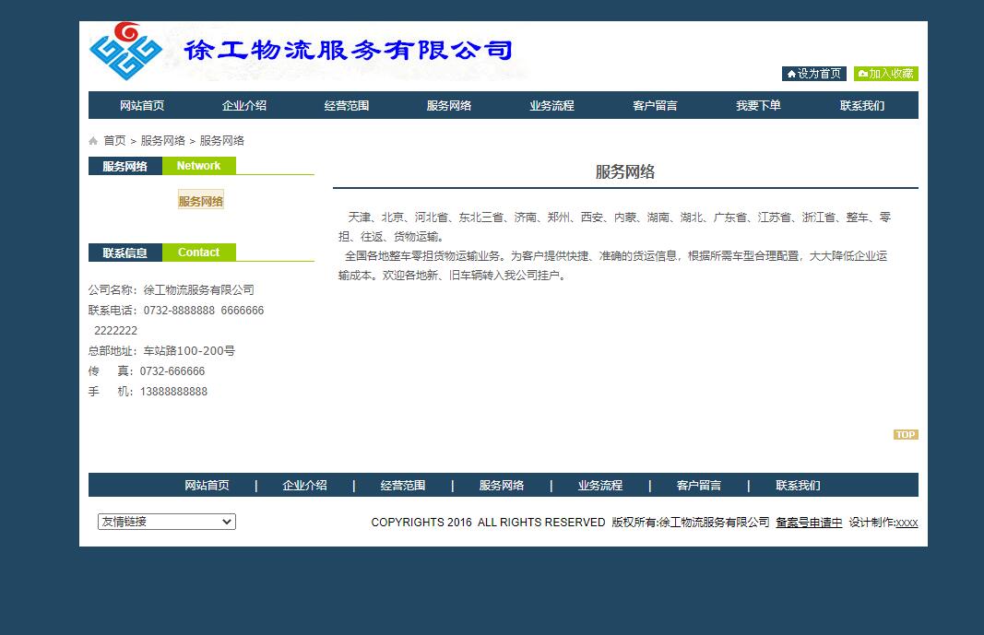This screenshot has height=635, width=984.
Task: Click the breadcrumb home icon
Action: (x=92, y=139)
